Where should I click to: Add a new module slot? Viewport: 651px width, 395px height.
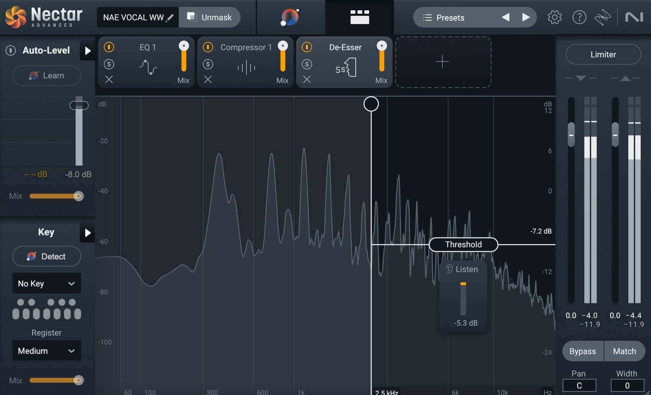[x=443, y=62]
